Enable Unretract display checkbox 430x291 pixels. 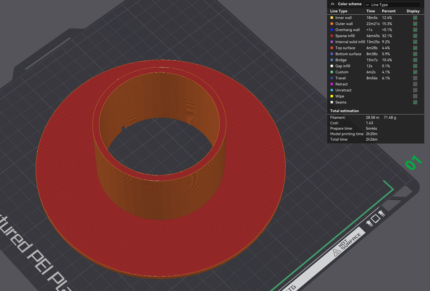[x=415, y=90]
